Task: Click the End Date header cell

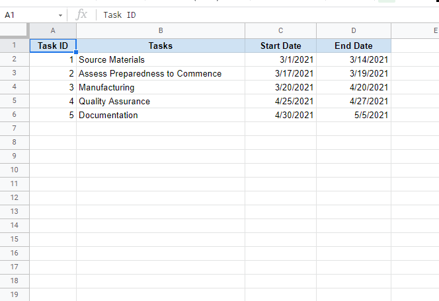Action: point(354,46)
